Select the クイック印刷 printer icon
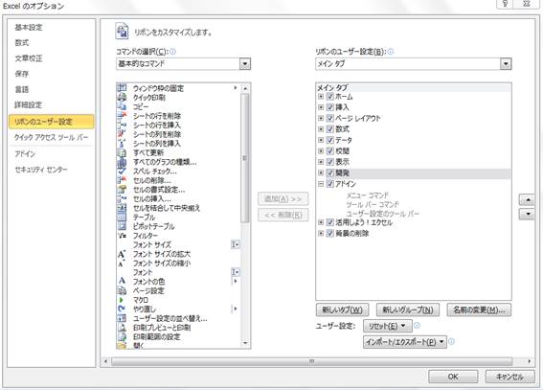Image resolution: width=543 pixels, height=390 pixels. [122, 98]
